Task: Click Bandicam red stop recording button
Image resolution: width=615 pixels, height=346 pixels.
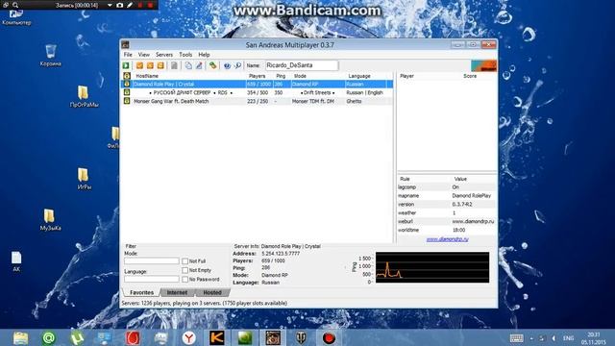Action: click(150, 5)
